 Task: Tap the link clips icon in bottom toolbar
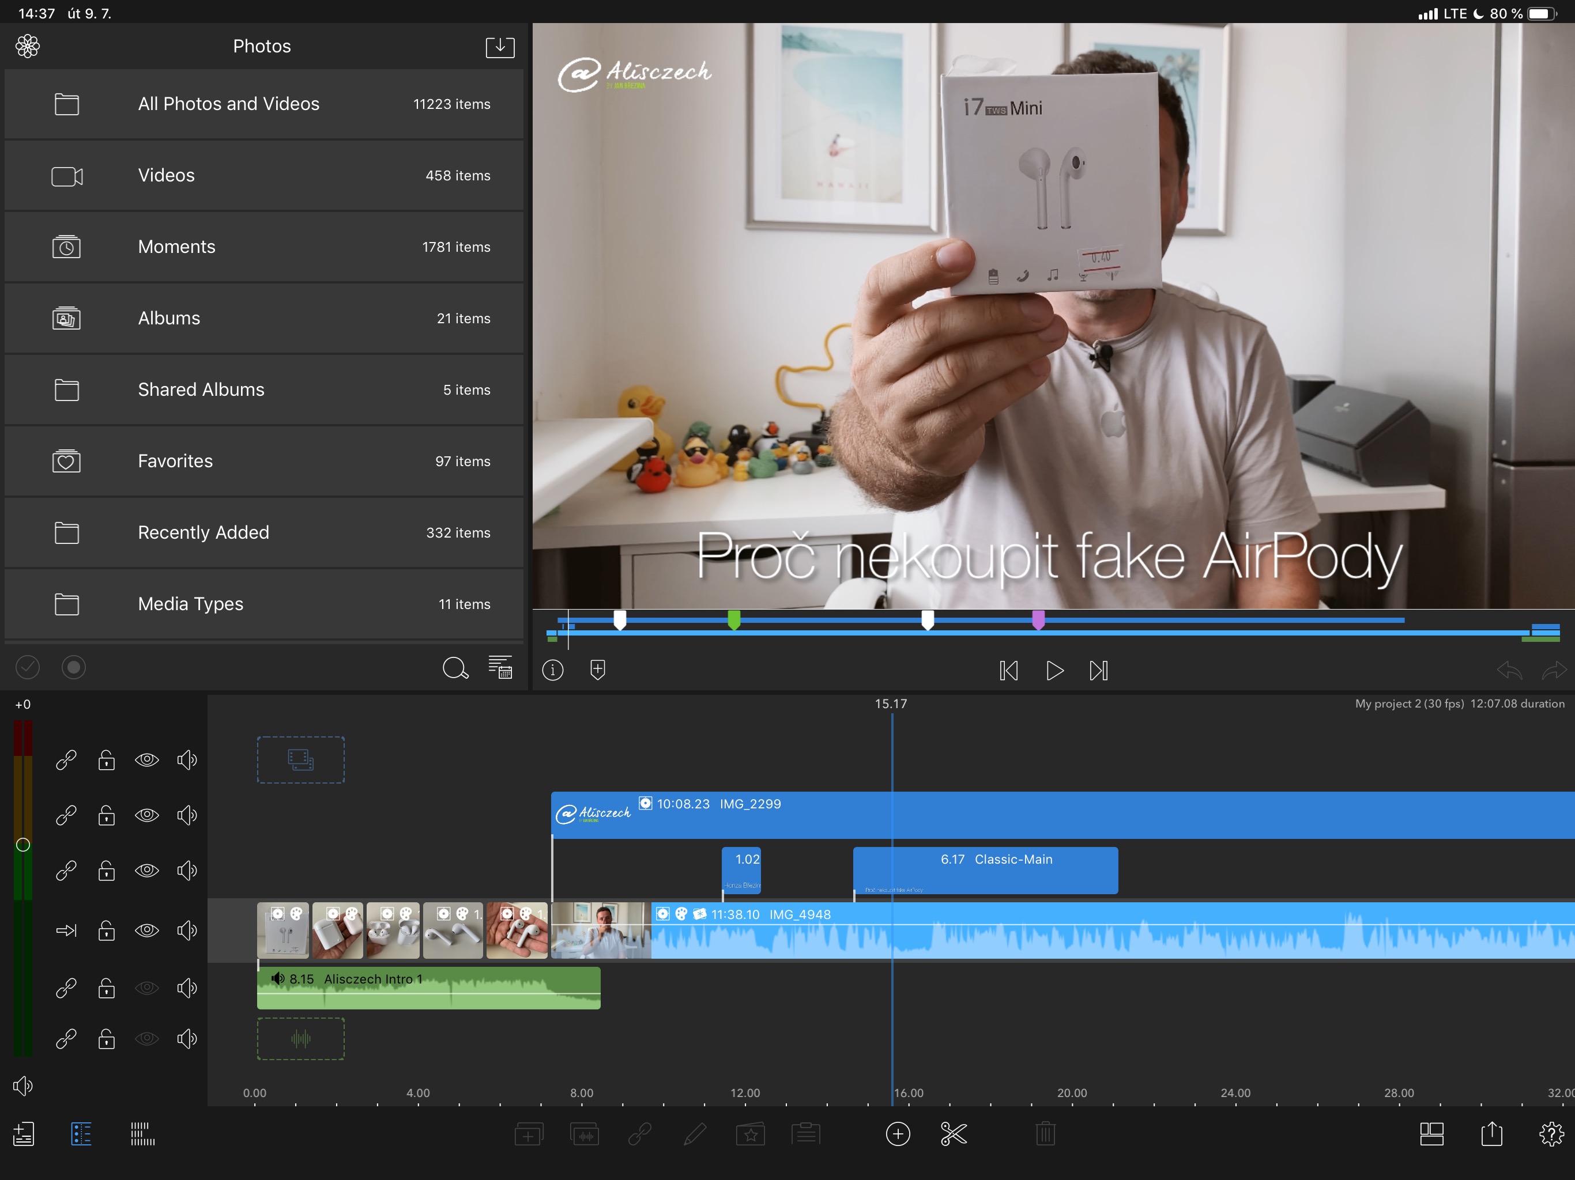tap(639, 1134)
